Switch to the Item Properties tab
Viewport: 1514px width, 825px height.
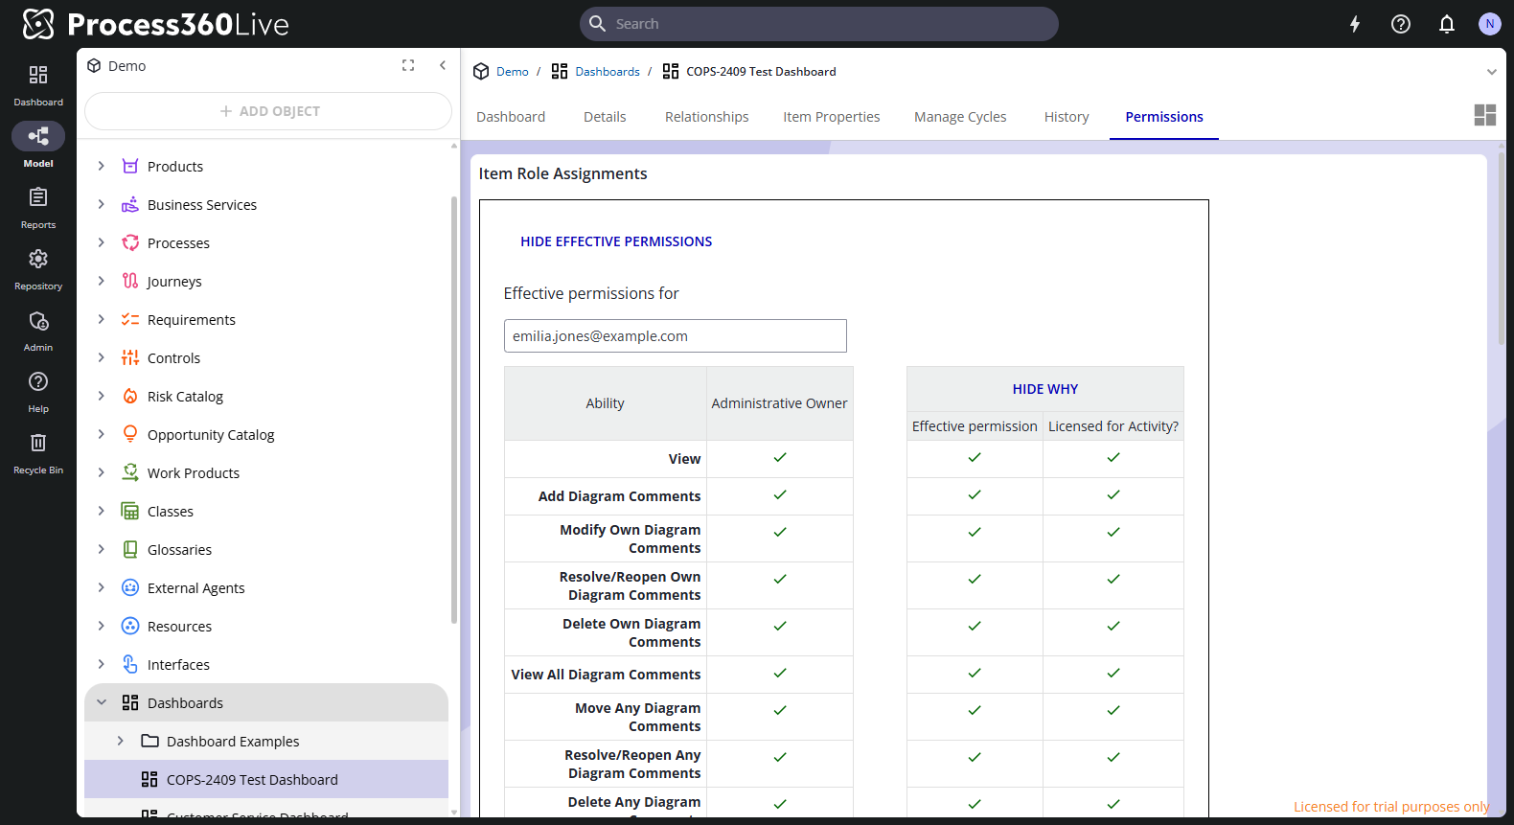click(x=831, y=117)
